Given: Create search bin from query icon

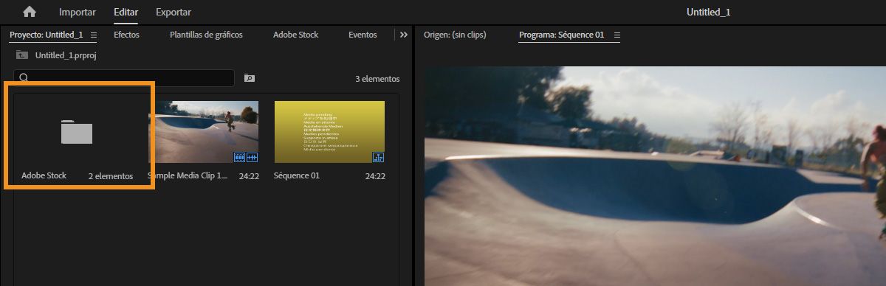Looking at the screenshot, I should tap(249, 78).
